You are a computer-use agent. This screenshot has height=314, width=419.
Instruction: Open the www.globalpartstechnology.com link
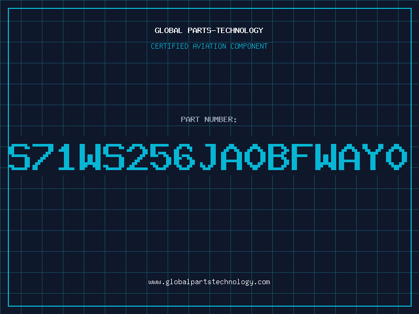point(209,282)
